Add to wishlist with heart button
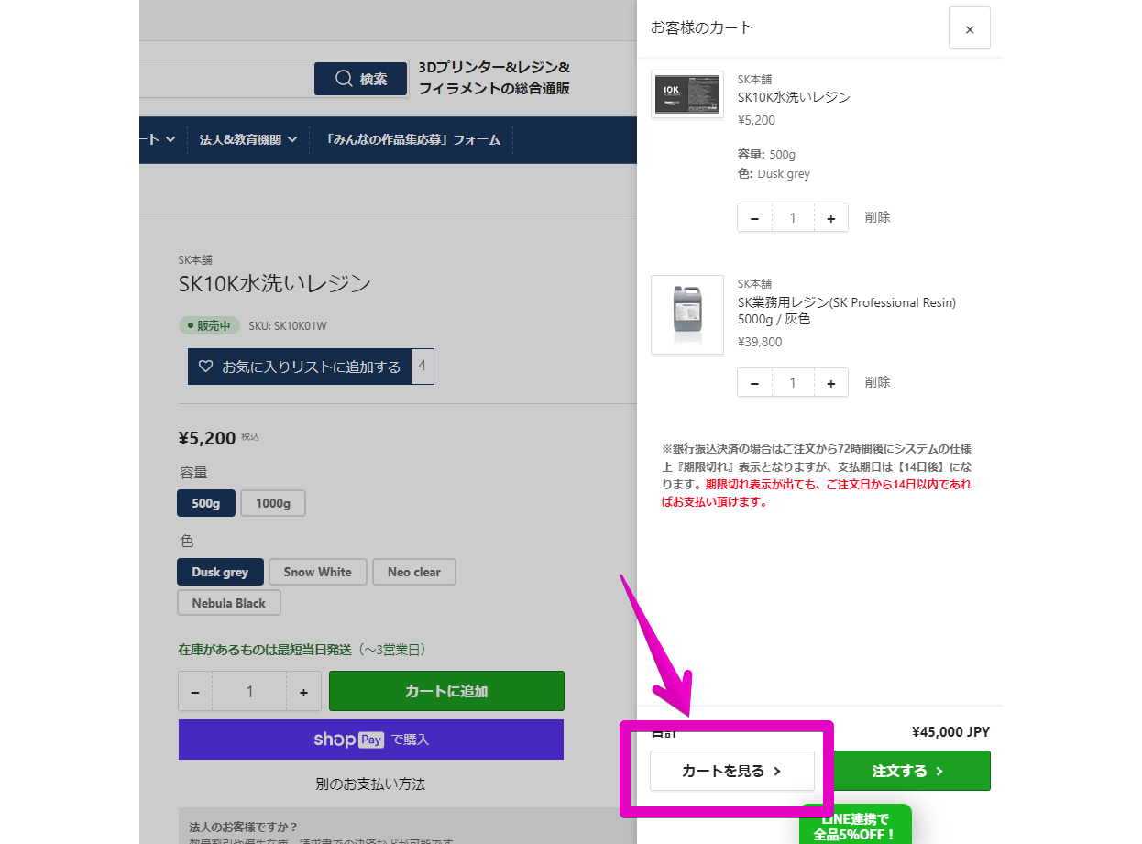The width and height of the screenshot is (1142, 844). tap(300, 367)
